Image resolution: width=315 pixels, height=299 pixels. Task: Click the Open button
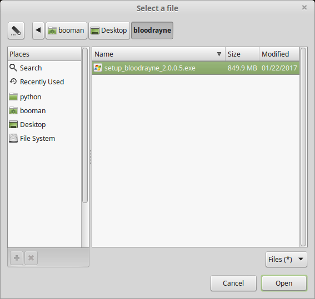point(284,283)
